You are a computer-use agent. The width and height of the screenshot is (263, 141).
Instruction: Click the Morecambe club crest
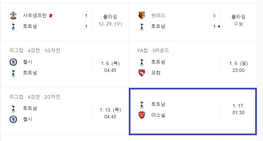pyautogui.click(x=142, y=73)
